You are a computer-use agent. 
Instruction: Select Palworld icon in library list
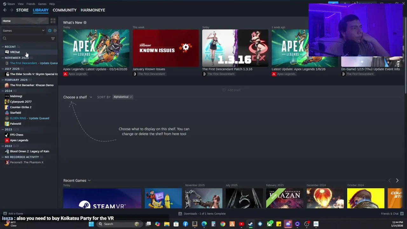pos(7,124)
